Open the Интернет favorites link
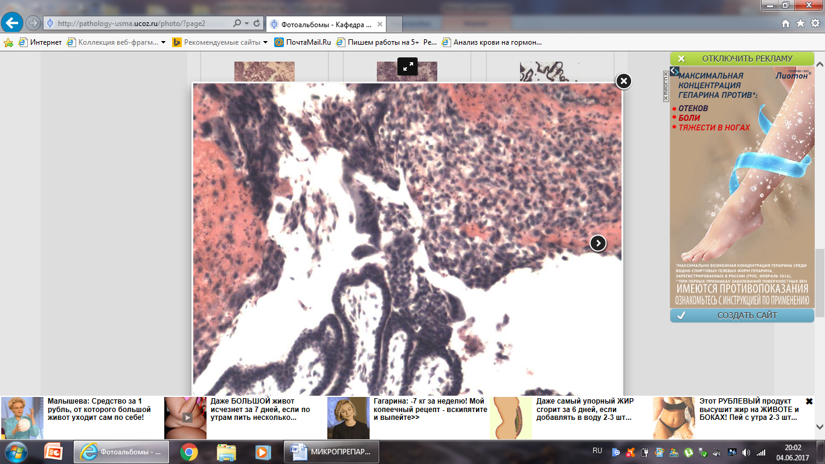Viewport: 825px width, 464px height. point(40,42)
